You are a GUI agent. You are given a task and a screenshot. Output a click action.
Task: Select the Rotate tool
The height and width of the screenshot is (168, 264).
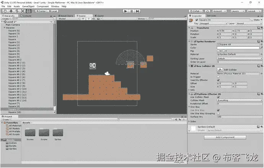click(x=17, y=11)
